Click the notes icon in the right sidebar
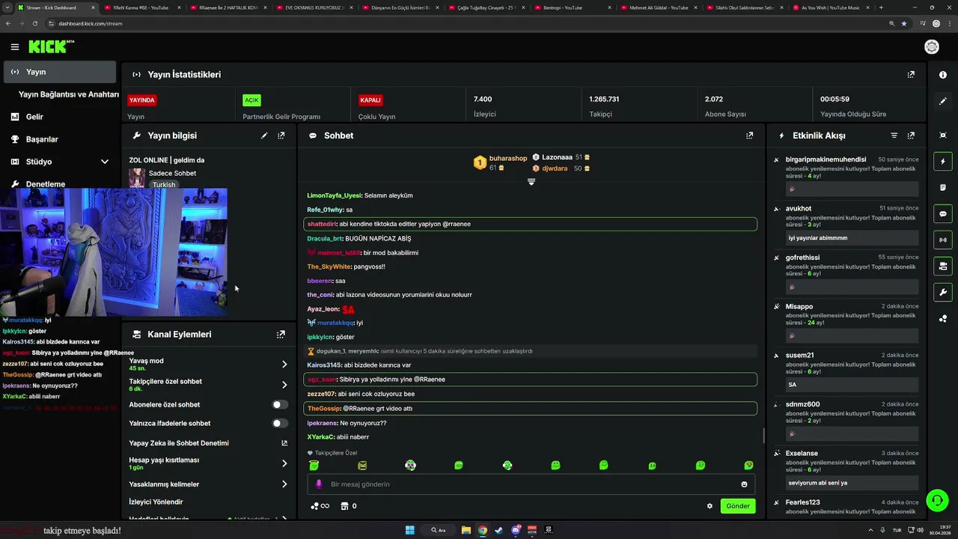Screen dimensions: 958x539 [x=943, y=188]
